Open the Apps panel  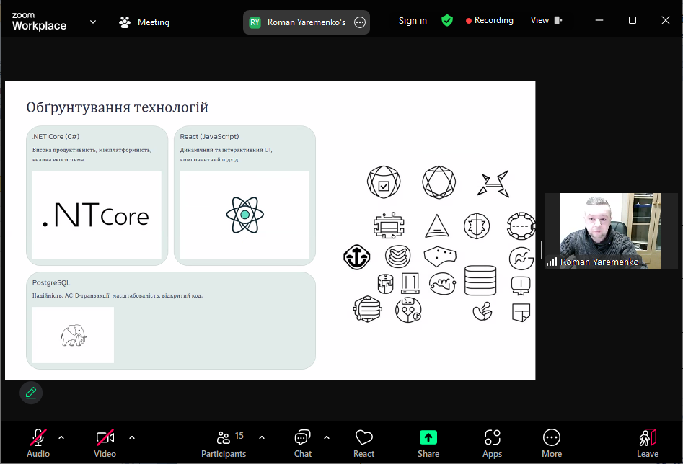493,442
